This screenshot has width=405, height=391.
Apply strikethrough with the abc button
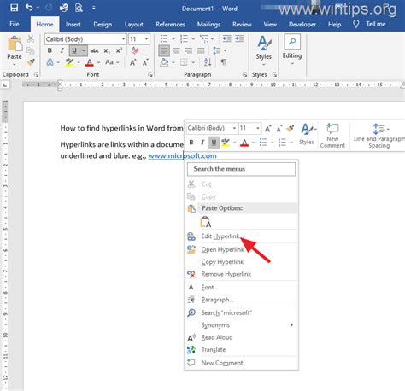tap(94, 51)
